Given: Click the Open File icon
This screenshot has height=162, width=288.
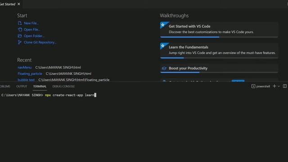Looking at the screenshot, I should 20,29.
